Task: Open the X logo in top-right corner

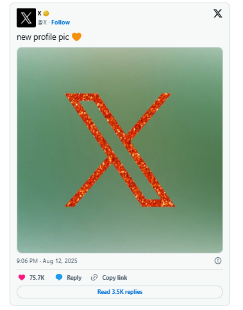Action: (x=218, y=14)
